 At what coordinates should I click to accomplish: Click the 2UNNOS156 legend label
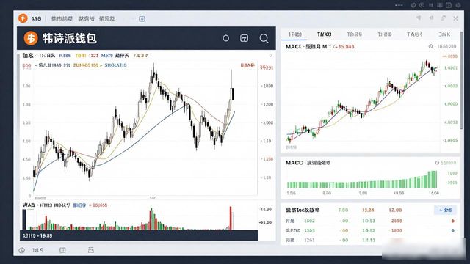86,65
